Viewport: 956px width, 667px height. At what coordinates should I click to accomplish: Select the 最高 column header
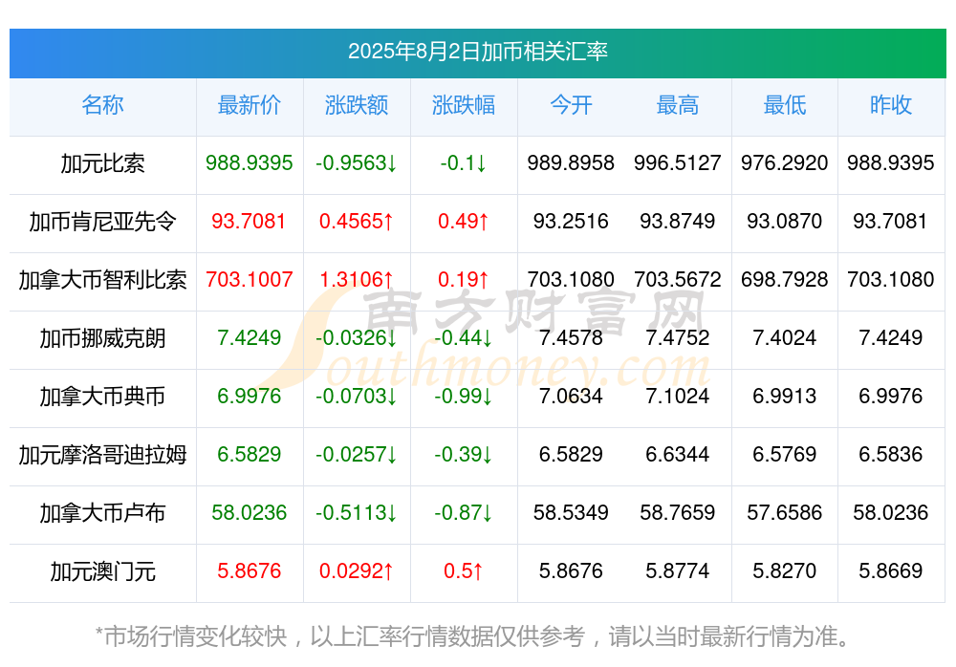click(x=678, y=105)
